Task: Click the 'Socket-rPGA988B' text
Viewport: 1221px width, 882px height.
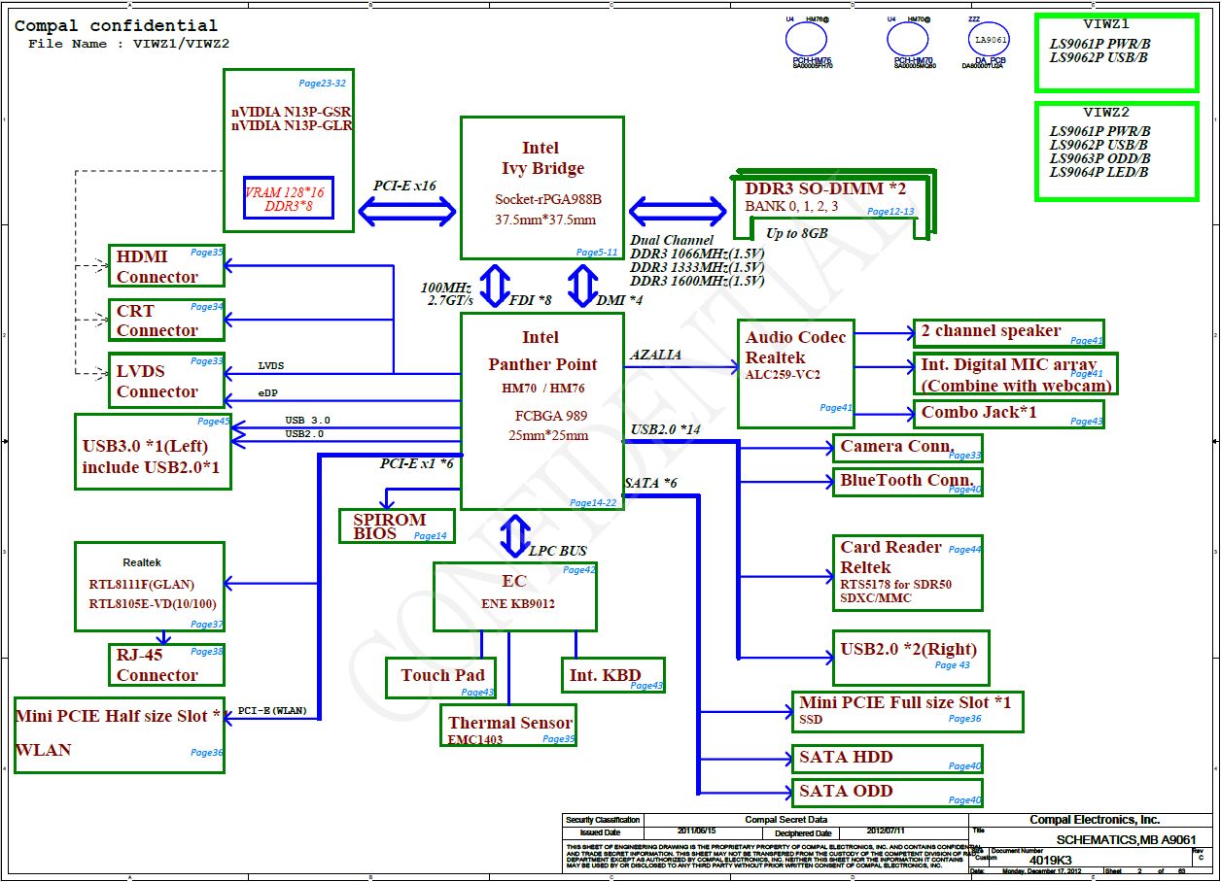Action: 548,199
